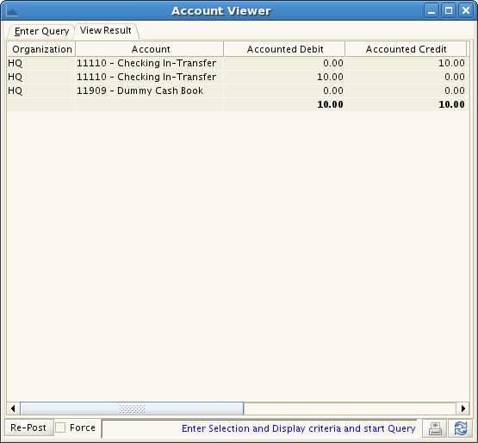Click the horizontal scrollbar thumb

(132, 409)
